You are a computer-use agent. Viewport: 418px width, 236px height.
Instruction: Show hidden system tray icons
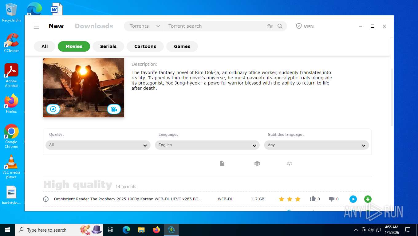[x=356, y=230]
